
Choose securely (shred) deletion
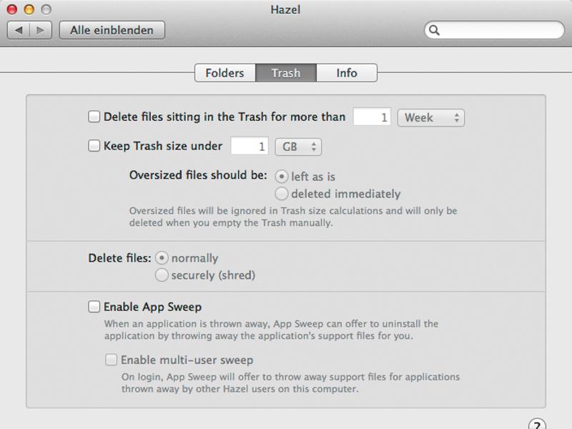coord(162,275)
